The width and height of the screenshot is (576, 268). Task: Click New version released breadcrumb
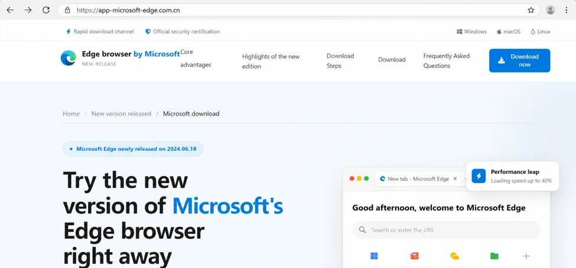tap(121, 114)
